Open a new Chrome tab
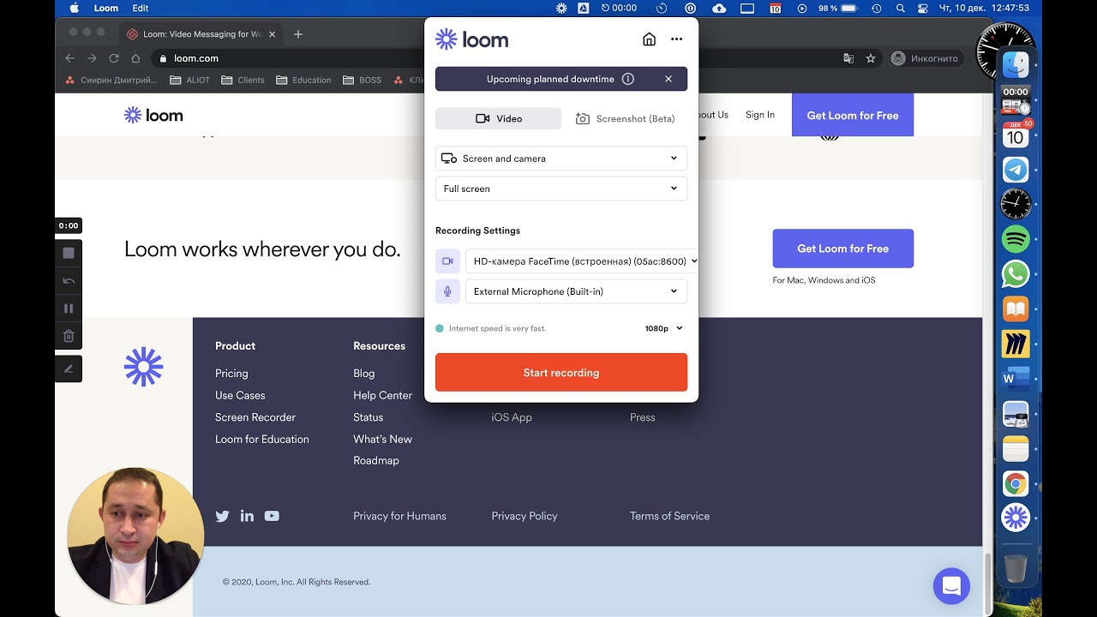 pos(298,34)
